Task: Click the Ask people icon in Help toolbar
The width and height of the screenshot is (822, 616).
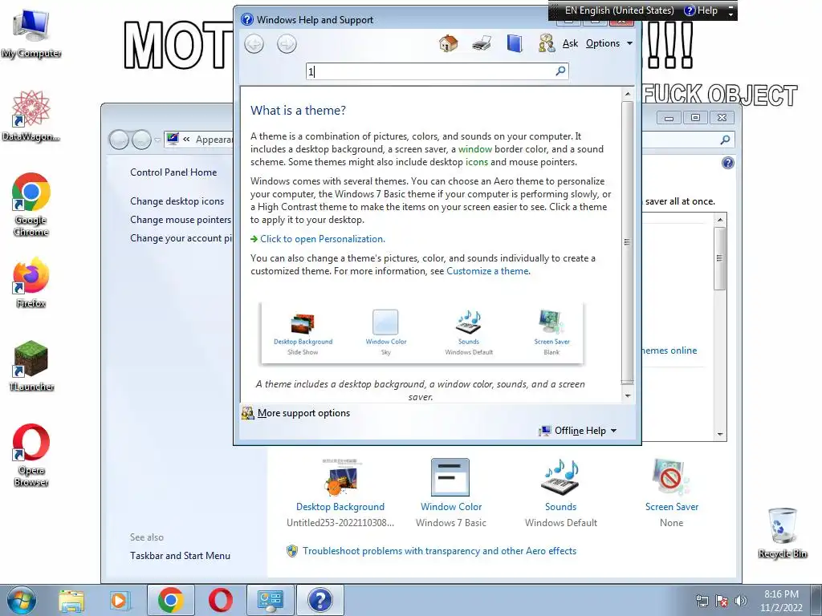Action: point(547,43)
